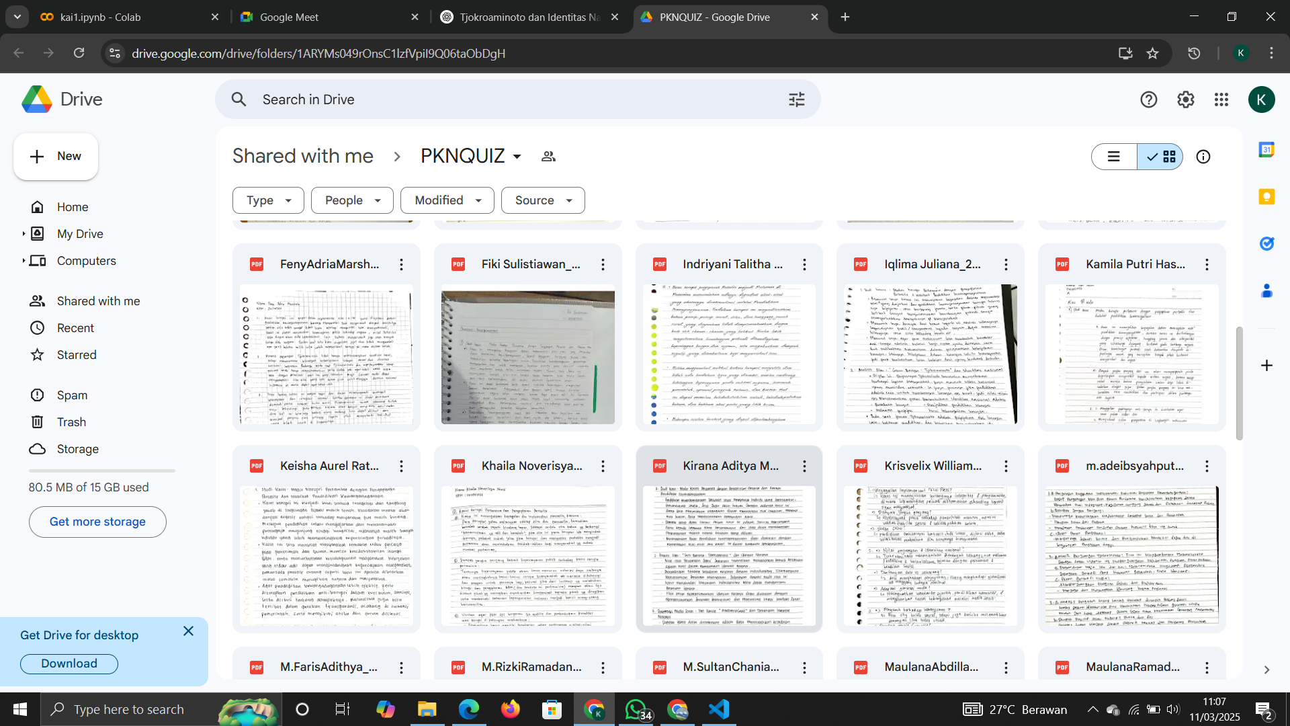Go to Starred in sidebar
Viewport: 1290px width, 726px height.
click(x=76, y=355)
